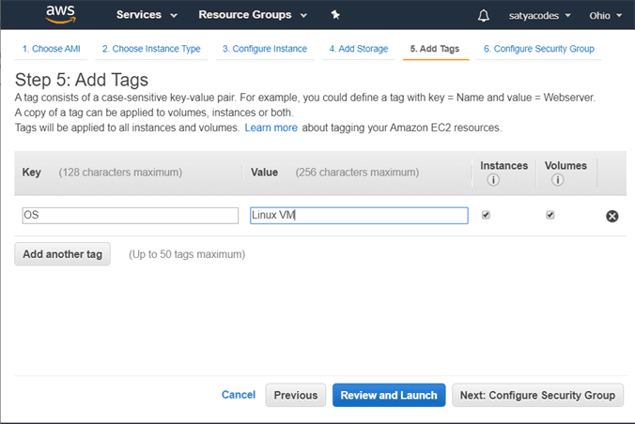Follow the Learn more link
The height and width of the screenshot is (424, 635).
point(271,128)
